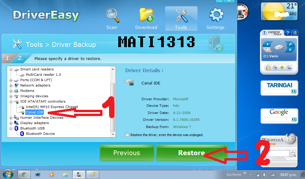This screenshot has width=305, height=179.
Task: Open the volume control in tray
Action: (265, 175)
